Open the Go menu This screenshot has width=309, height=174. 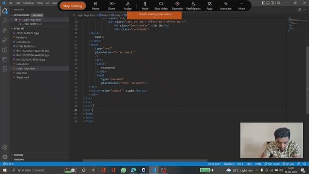tap(47, 3)
